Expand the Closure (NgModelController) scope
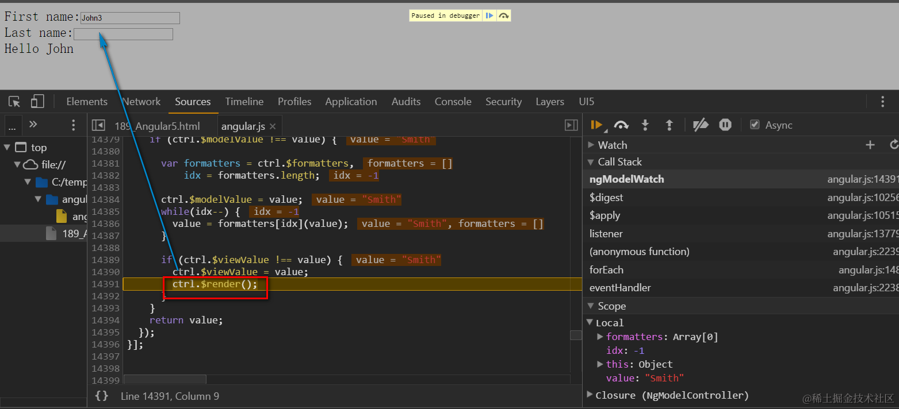This screenshot has height=409, width=899. 590,395
